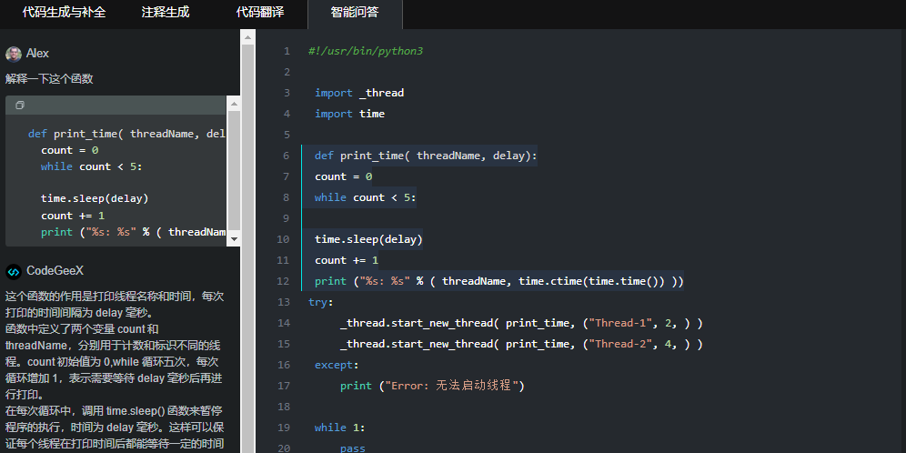The height and width of the screenshot is (453, 906).
Task: Click the code snippet's vertical scrollbar thumb
Action: click(234, 171)
